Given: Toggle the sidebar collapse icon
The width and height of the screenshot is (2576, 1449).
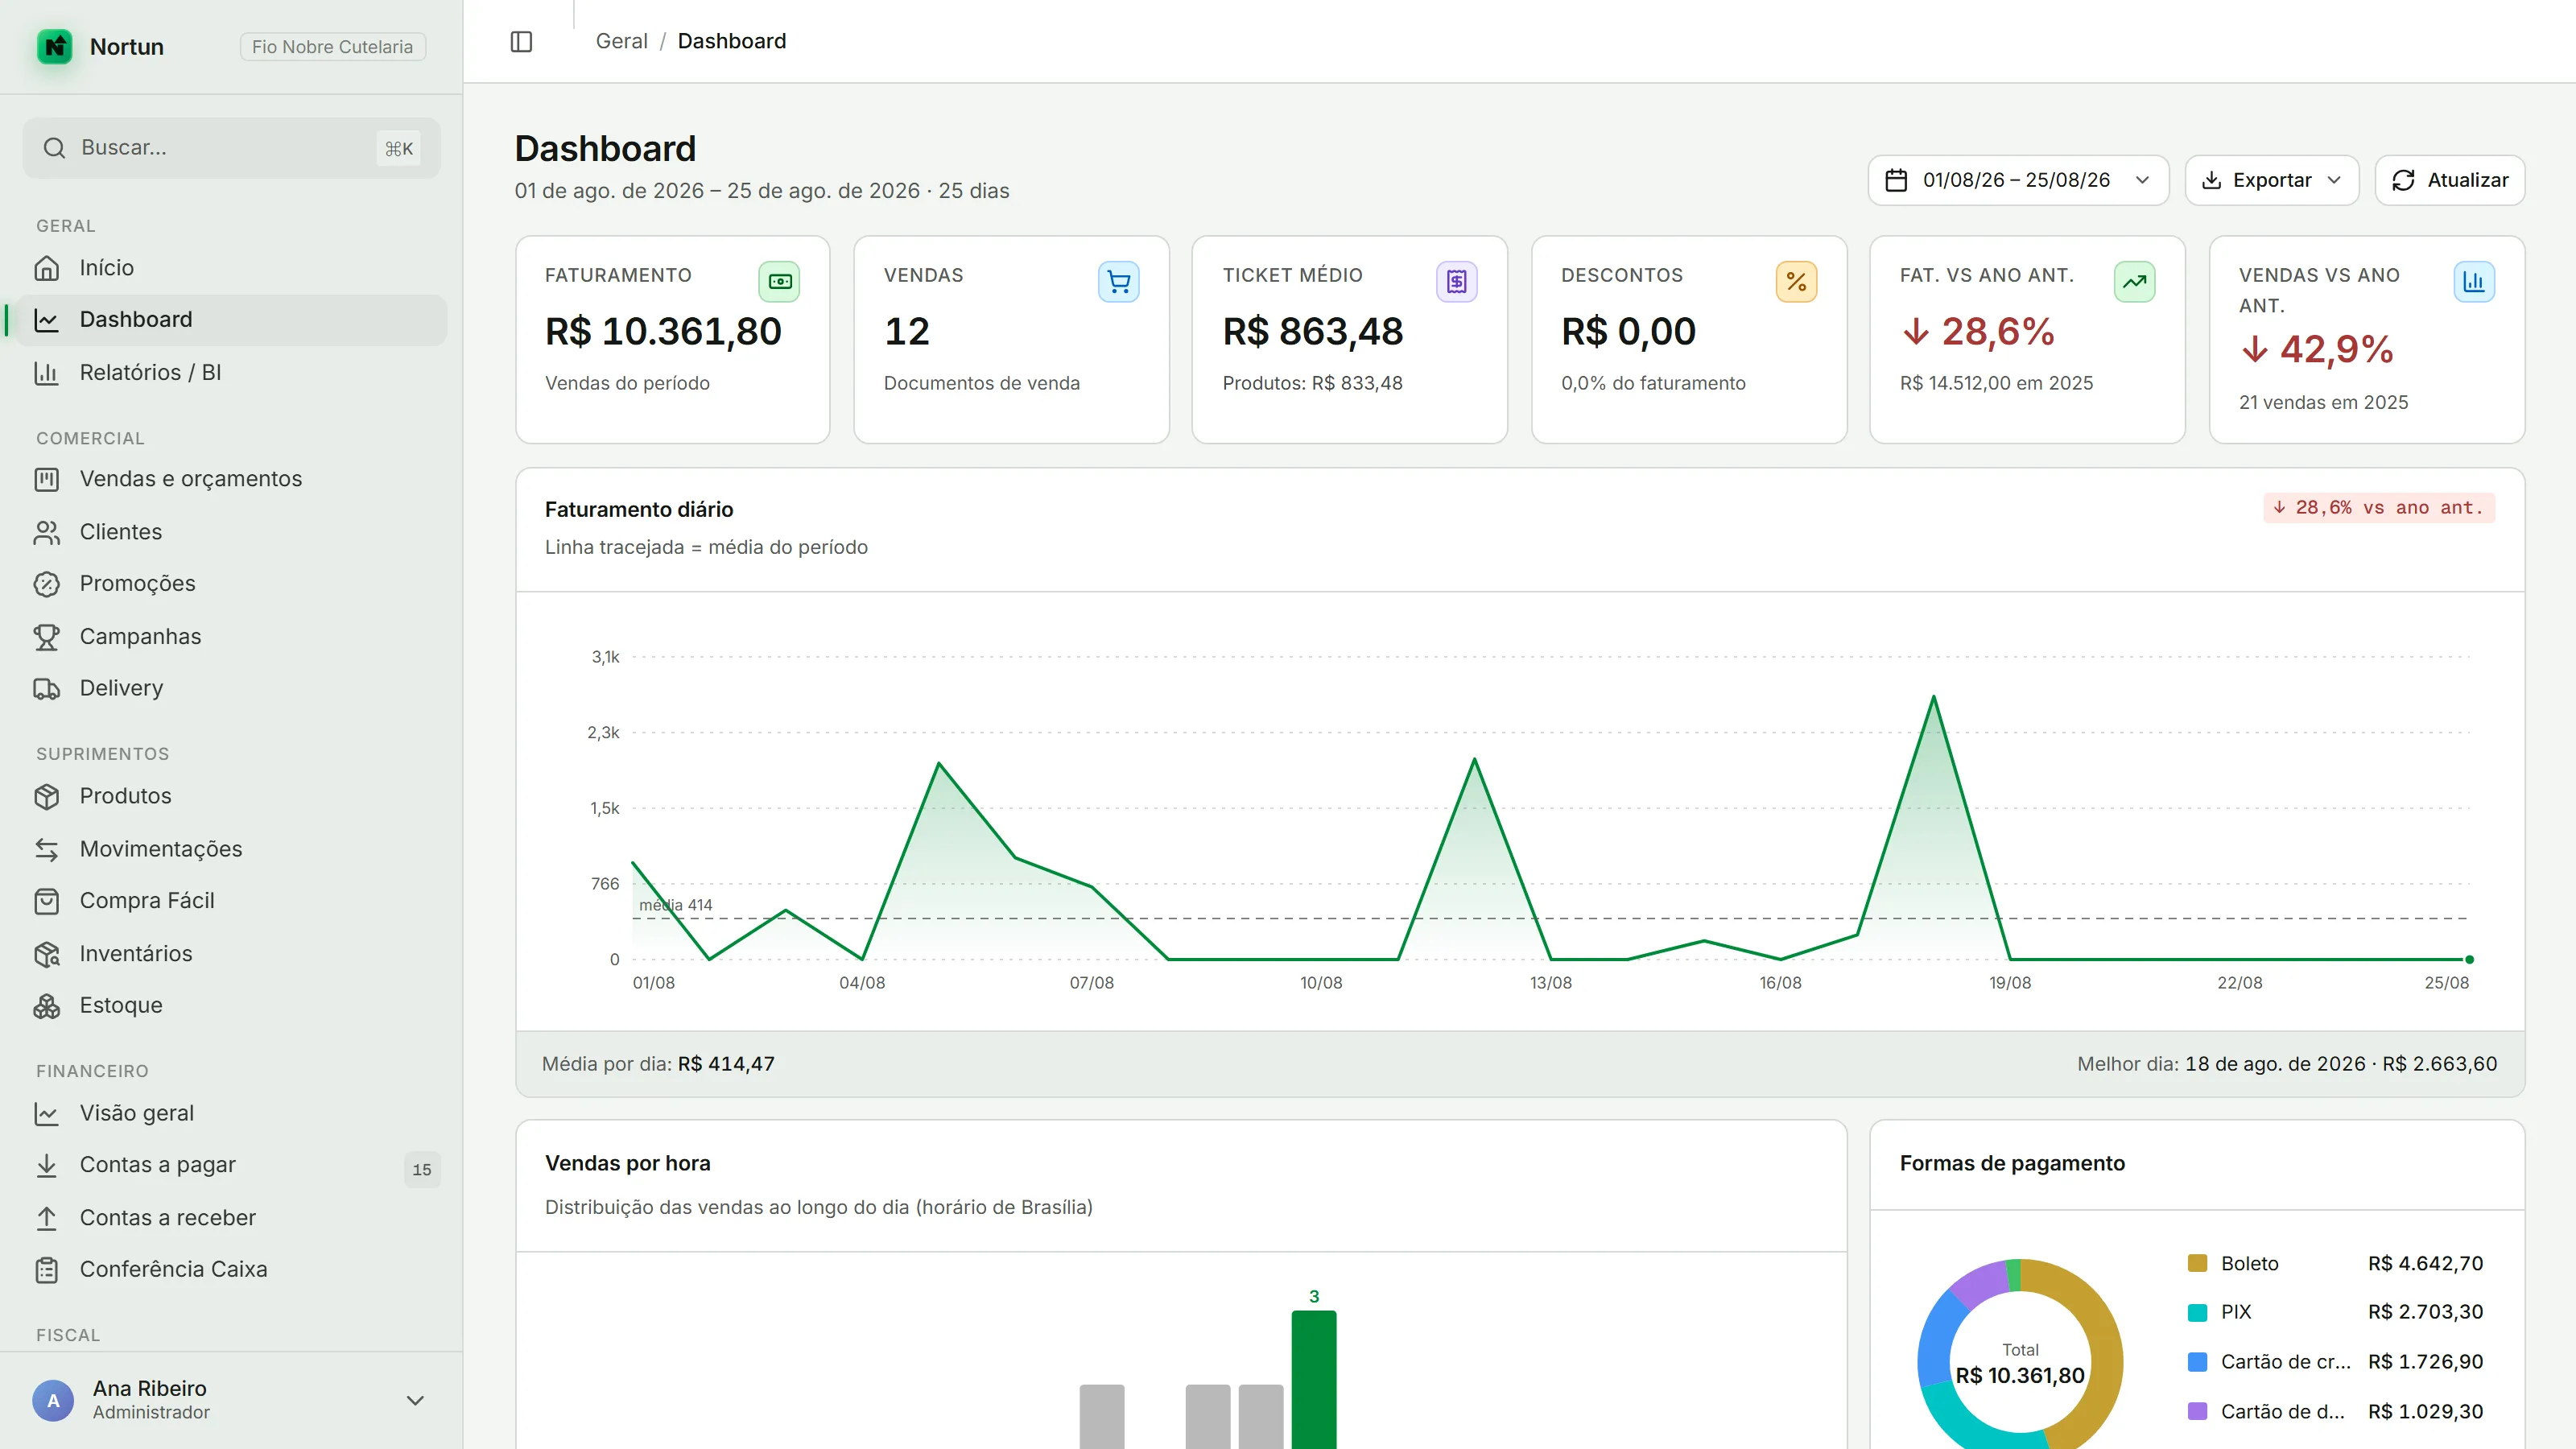Looking at the screenshot, I should pos(521,41).
